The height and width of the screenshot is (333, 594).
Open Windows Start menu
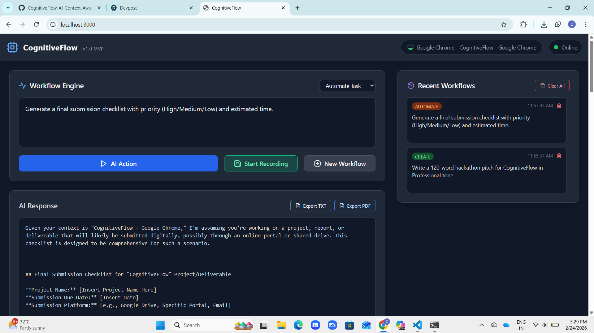160,325
